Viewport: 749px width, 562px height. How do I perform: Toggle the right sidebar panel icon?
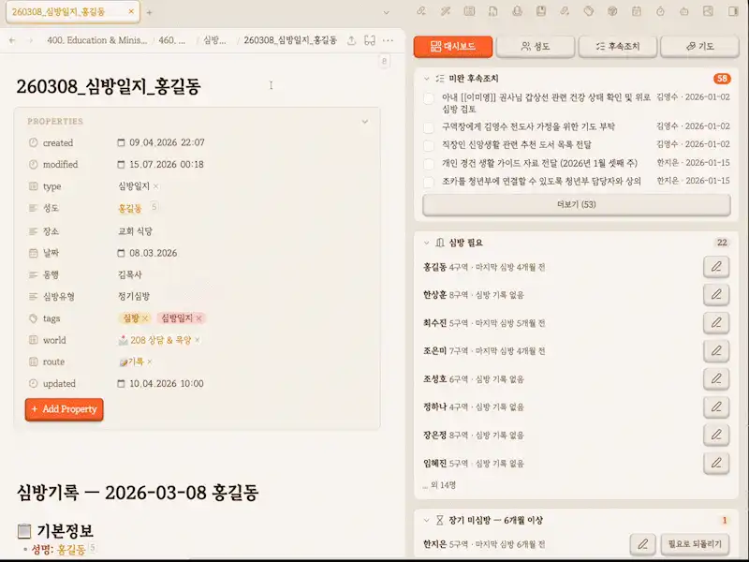pyautogui.click(x=733, y=11)
